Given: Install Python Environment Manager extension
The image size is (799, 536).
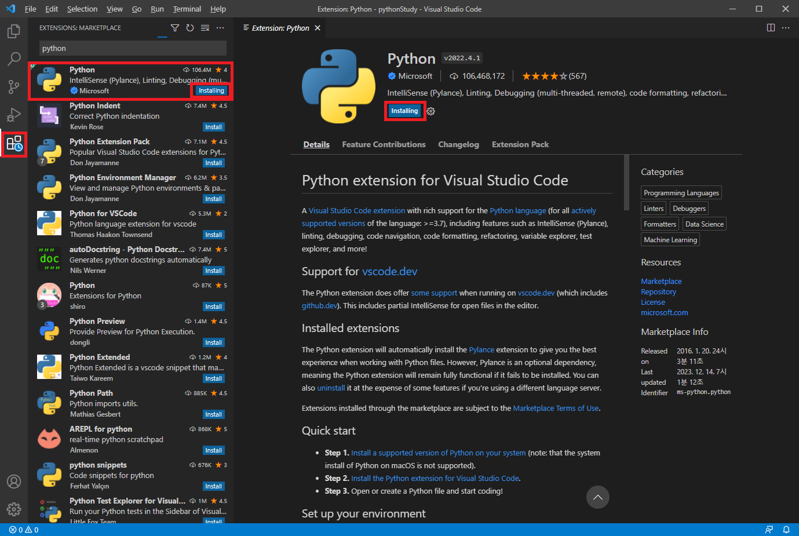Looking at the screenshot, I should 213,199.
